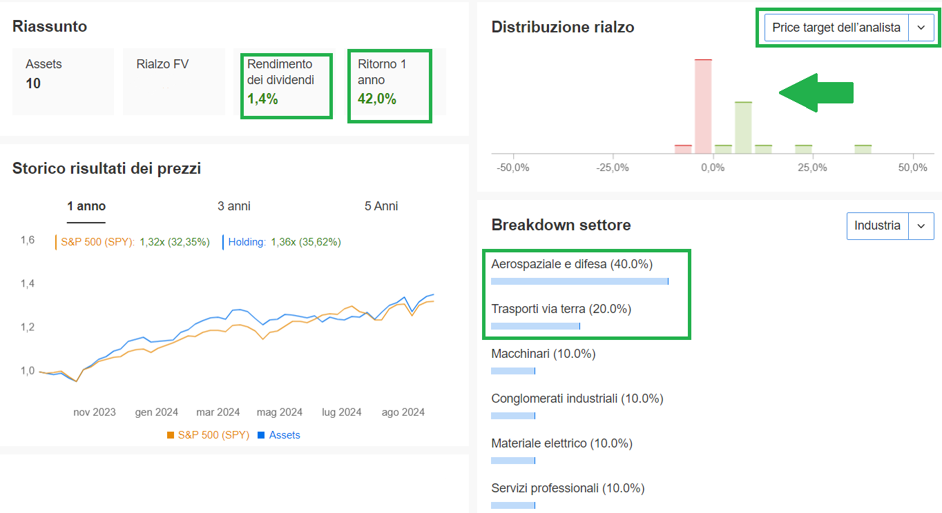Image resolution: width=942 pixels, height=513 pixels.
Task: Click the 25,0% histogram axis label
Action: coord(813,168)
